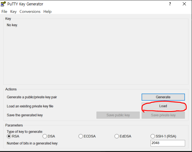
Task: Open the Key menu
Action: pos(13,11)
